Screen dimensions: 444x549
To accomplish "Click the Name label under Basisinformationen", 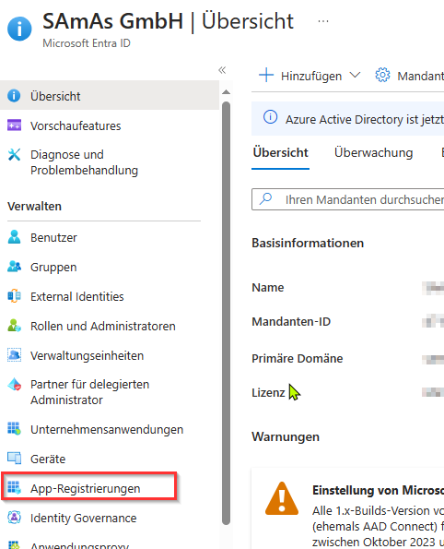I will (x=268, y=288).
